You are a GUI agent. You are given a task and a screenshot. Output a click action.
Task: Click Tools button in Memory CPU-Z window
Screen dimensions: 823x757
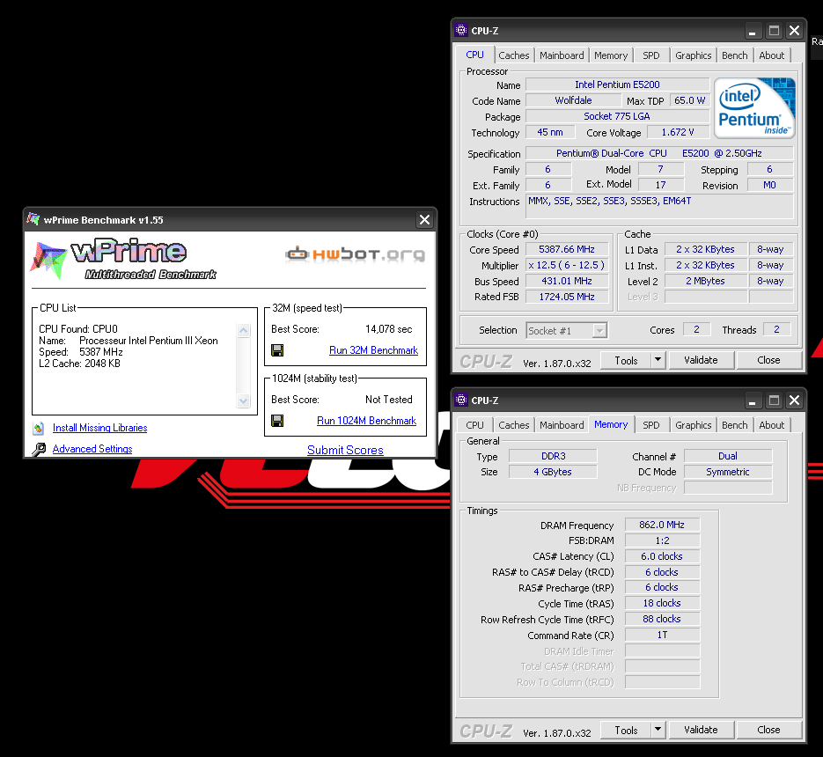626,730
